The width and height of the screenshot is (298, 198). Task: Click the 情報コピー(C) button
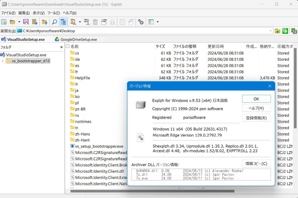256,163
